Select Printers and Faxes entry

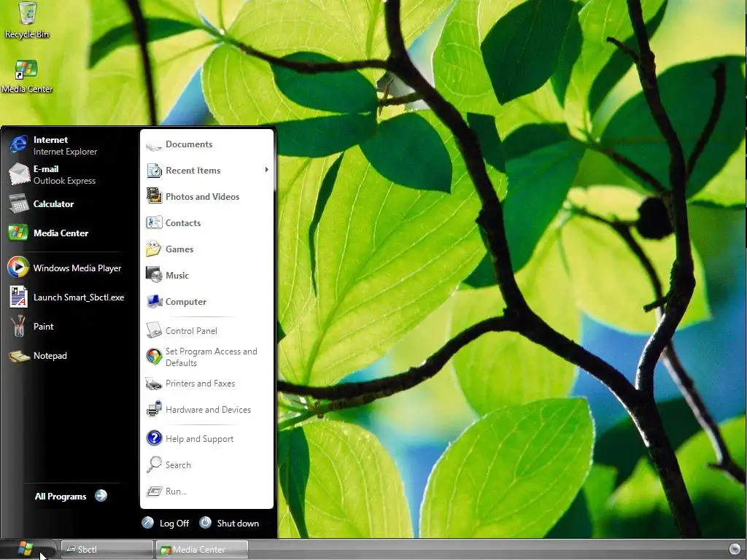pyautogui.click(x=207, y=384)
